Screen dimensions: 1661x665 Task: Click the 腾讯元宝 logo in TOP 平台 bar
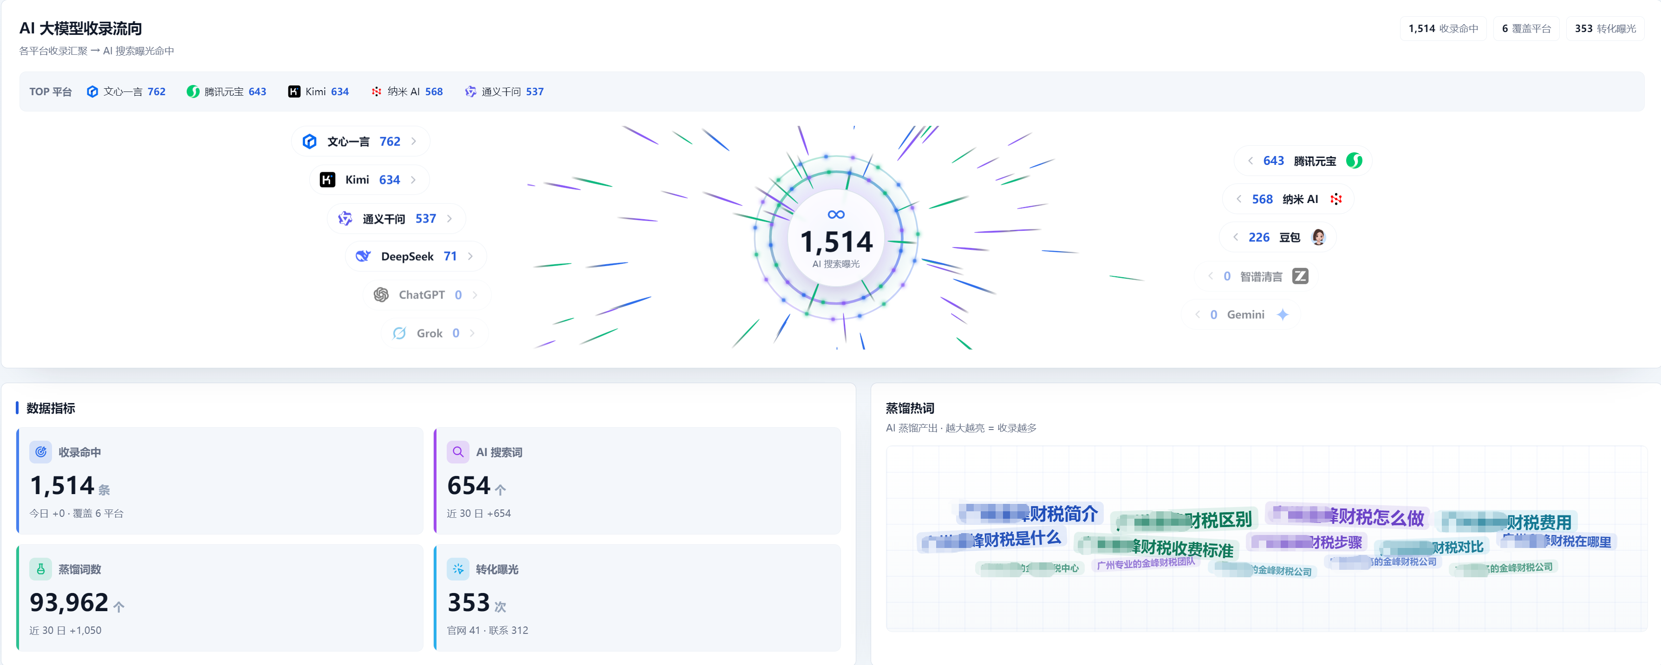coord(193,91)
